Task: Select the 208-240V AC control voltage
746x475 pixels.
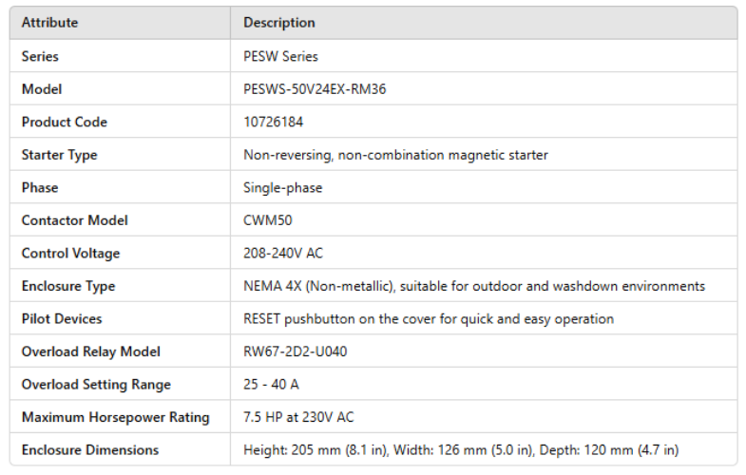Action: click(282, 254)
